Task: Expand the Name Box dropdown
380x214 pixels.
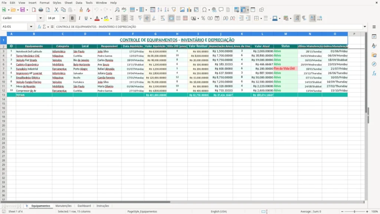Action: coord(31,27)
